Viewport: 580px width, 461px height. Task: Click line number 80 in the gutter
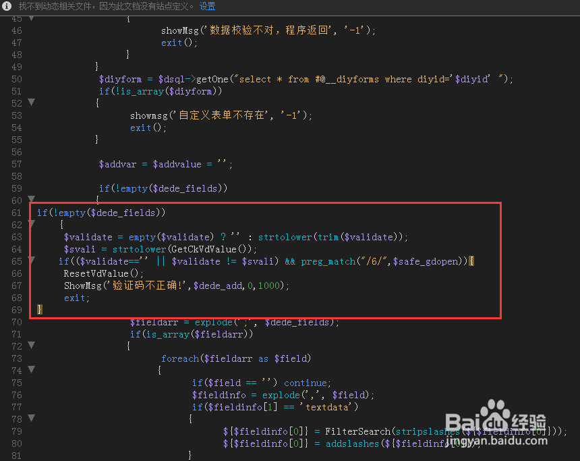pos(17,443)
